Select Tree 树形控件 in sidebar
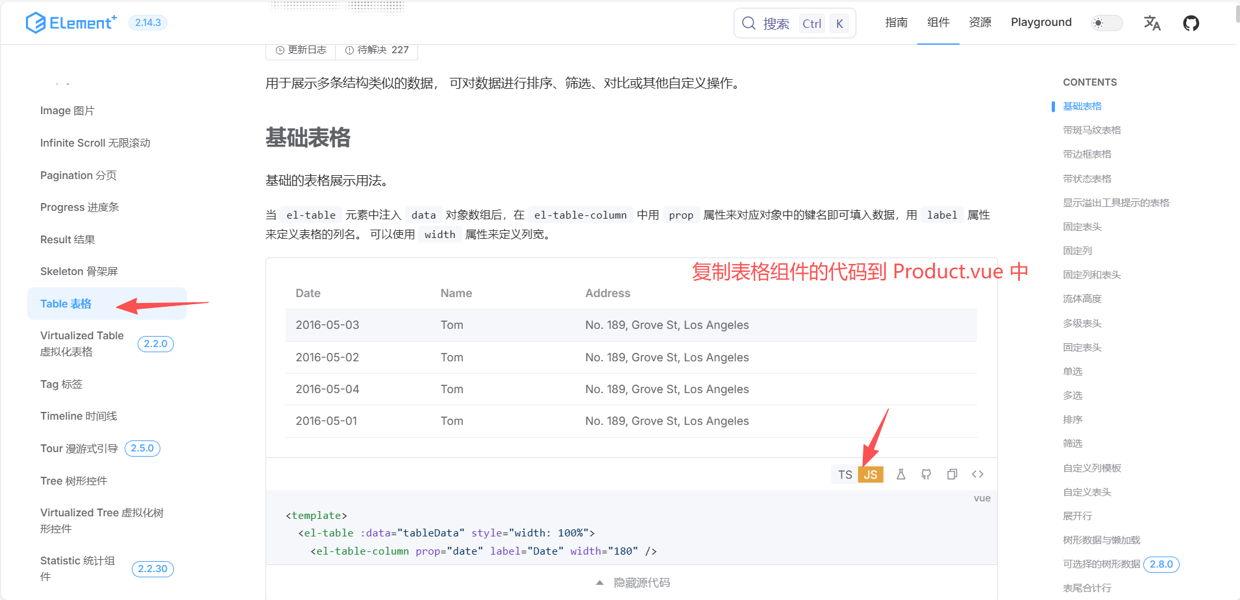The image size is (1240, 600). 73,481
